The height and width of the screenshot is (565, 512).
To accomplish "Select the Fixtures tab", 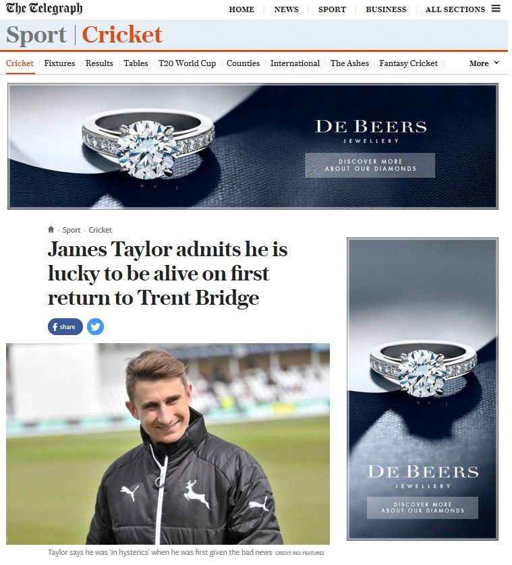I will [59, 63].
